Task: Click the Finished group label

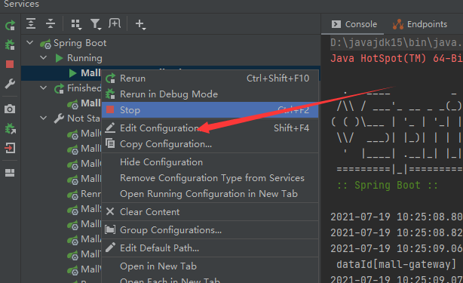Action: (x=84, y=88)
